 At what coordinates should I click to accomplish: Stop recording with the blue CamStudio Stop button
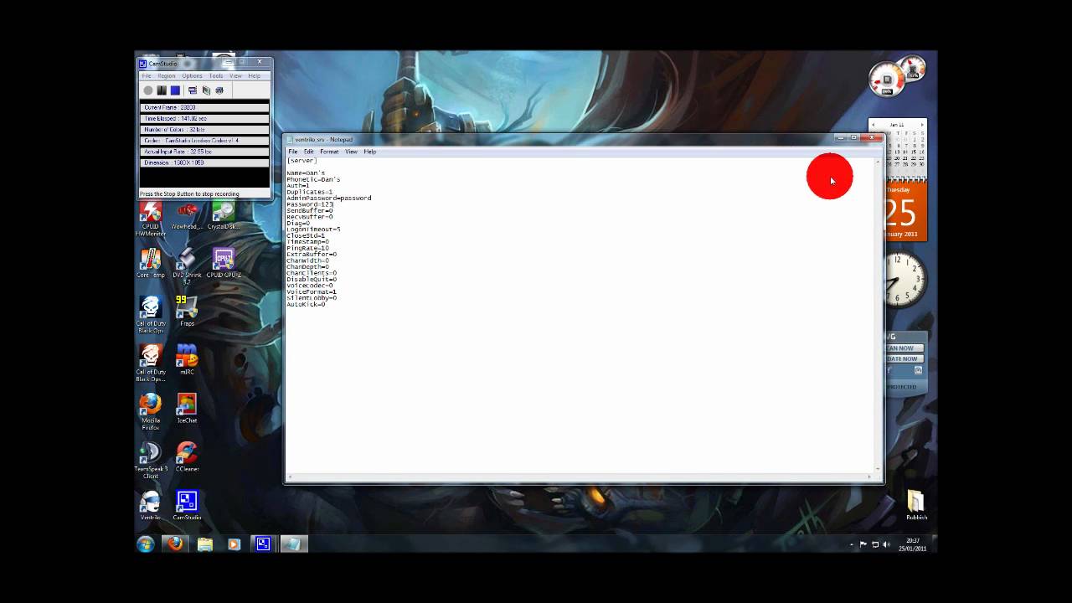pos(175,90)
